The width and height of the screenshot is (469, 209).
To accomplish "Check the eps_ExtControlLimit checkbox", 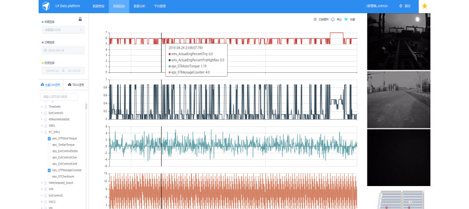I will (x=49, y=164).
